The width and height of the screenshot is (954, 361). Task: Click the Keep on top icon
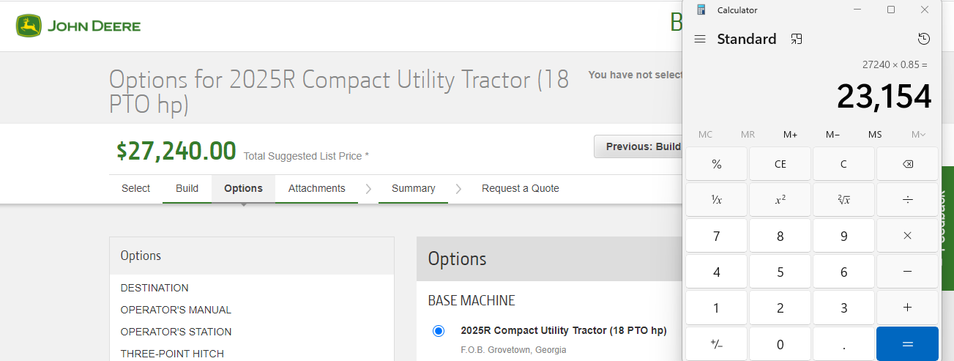pos(797,39)
